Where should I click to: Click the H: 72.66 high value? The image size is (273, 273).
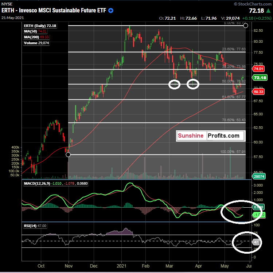(x=188, y=18)
